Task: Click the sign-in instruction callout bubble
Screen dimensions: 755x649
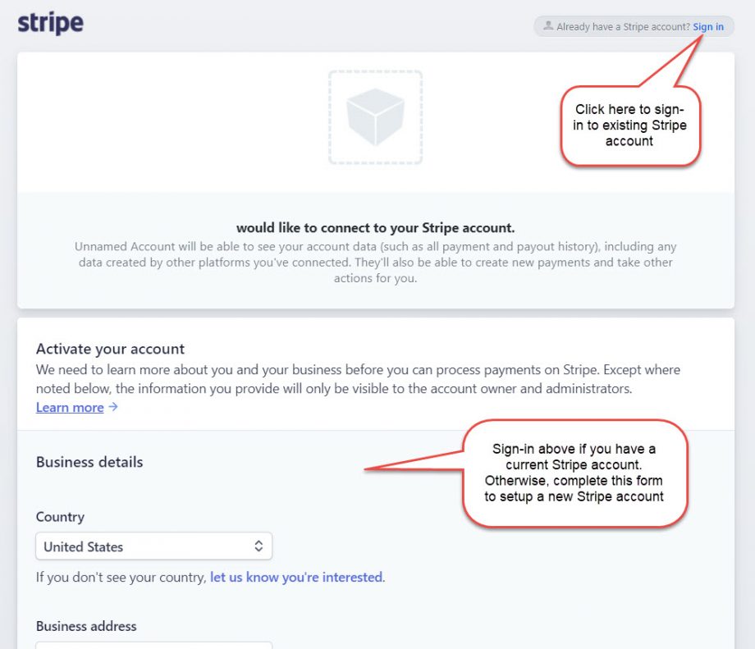Action: 574,473
